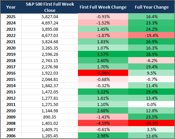Select the Full Year Change header
Screen dimensions: 175x139
152,7
